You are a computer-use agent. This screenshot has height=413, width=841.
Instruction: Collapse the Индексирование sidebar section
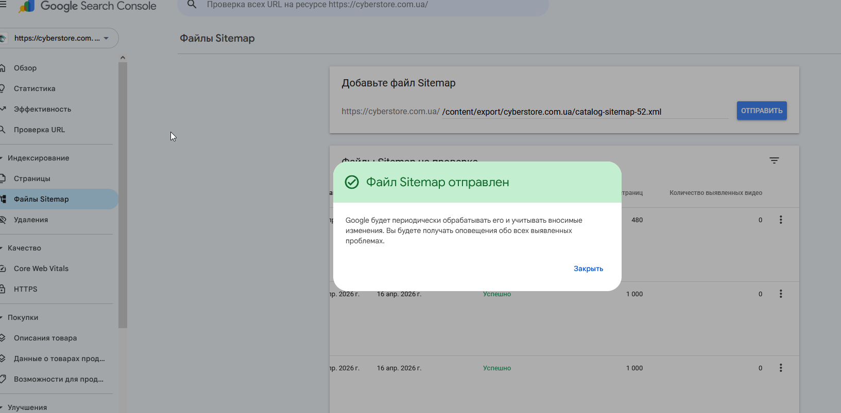(2, 158)
